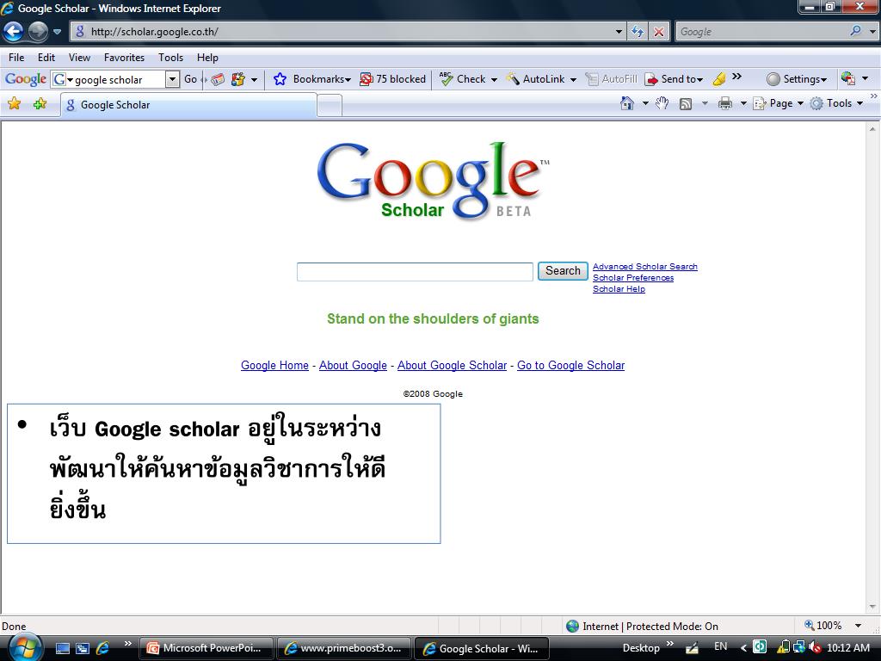Click the Switch between windows quick launch icon
The height and width of the screenshot is (661, 881).
click(82, 648)
